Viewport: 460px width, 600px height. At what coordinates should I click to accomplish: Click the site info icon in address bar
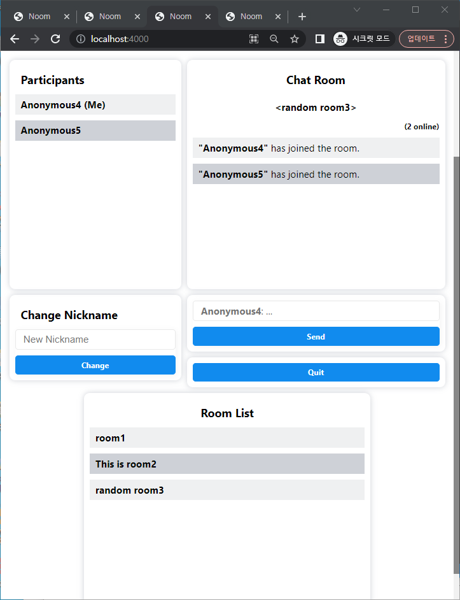click(x=81, y=39)
